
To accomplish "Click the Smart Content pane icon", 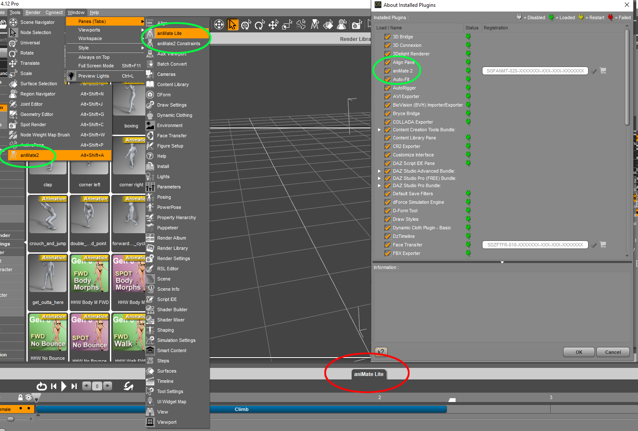I will tap(150, 350).
